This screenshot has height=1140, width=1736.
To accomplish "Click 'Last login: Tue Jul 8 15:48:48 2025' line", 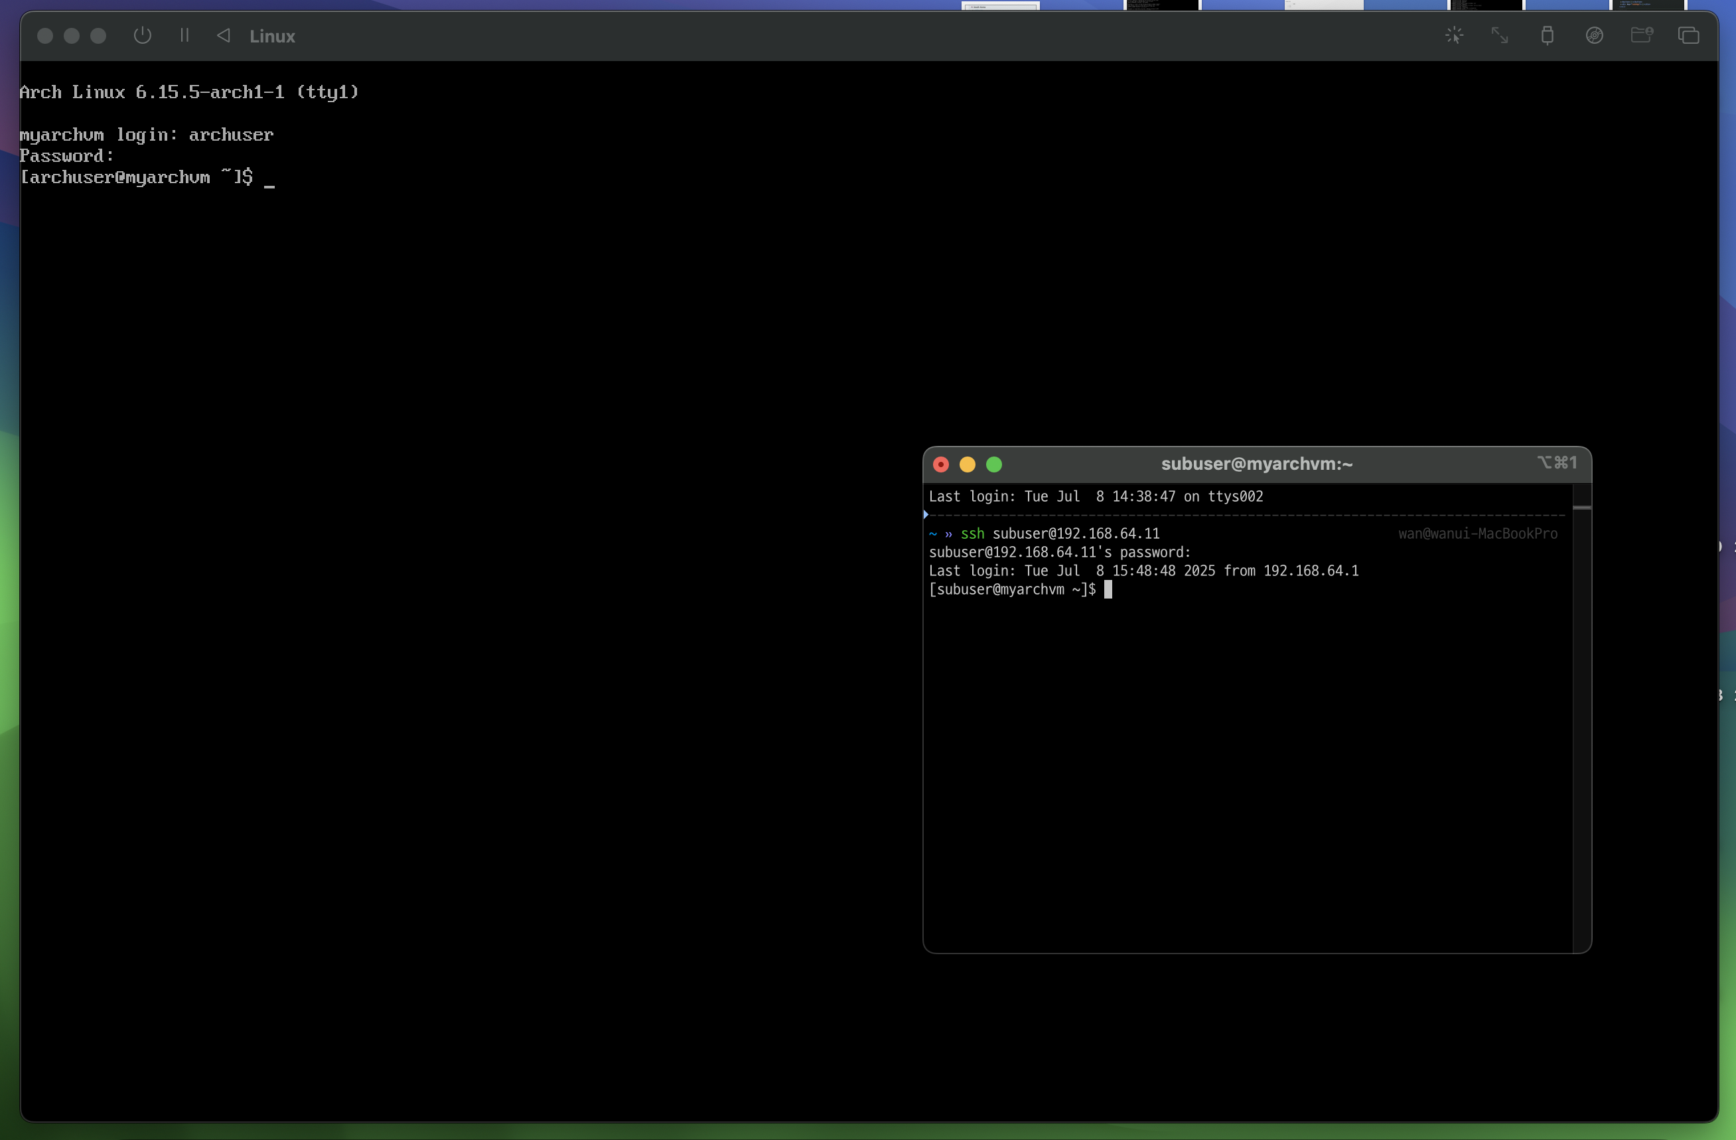I will [1143, 571].
